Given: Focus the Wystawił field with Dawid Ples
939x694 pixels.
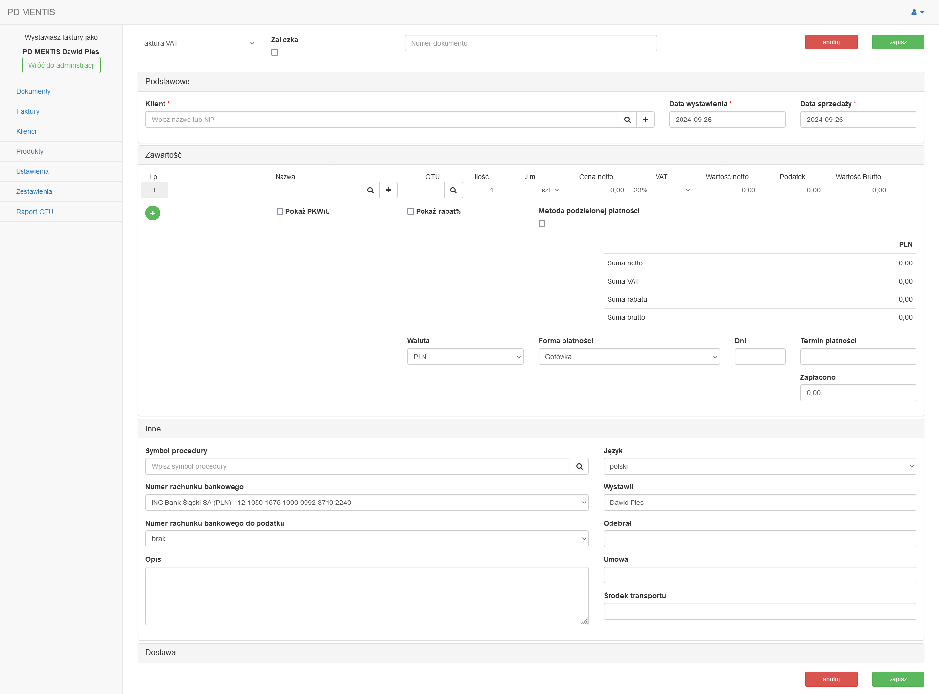Looking at the screenshot, I should 760,503.
